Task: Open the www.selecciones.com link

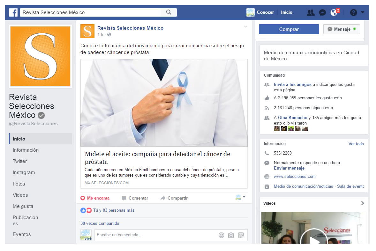Action: pyautogui.click(x=294, y=177)
